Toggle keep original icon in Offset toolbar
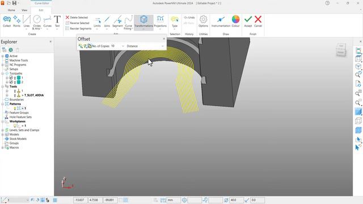 point(90,46)
